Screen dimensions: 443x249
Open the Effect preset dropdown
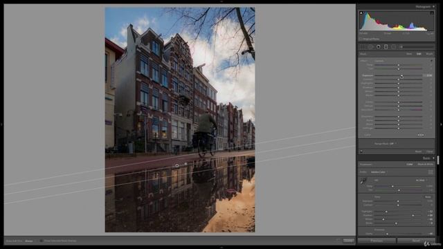[379, 61]
